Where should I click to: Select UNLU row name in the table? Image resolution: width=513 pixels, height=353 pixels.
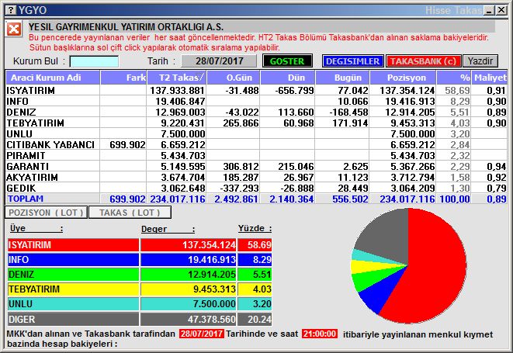pyautogui.click(x=19, y=133)
